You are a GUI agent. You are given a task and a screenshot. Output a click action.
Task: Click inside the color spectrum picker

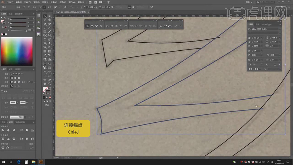click(x=17, y=51)
